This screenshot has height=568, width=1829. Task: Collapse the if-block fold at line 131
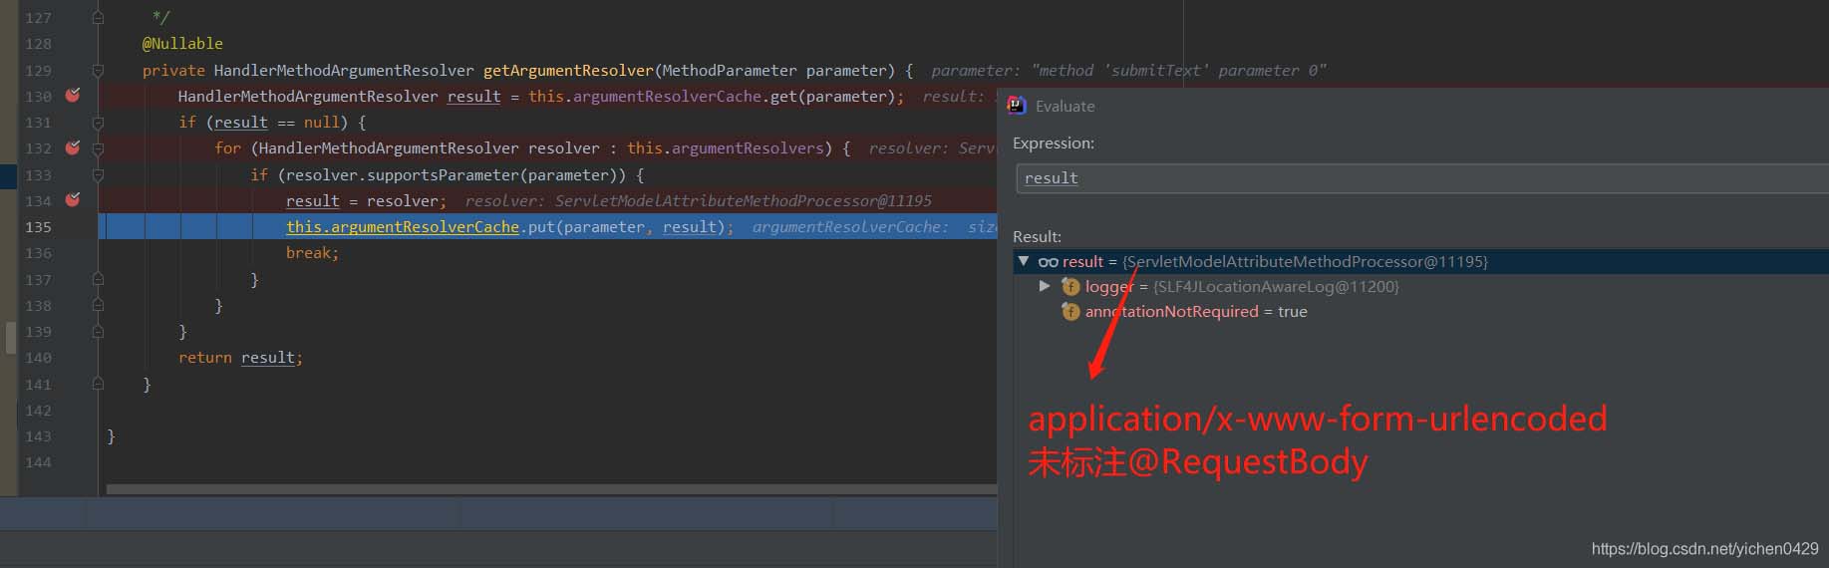coord(98,123)
